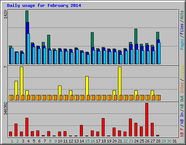Viewport: 186px width, 145px height.
Task: Click the 'Daily usage for February 2014' title
Action: click(44, 5)
